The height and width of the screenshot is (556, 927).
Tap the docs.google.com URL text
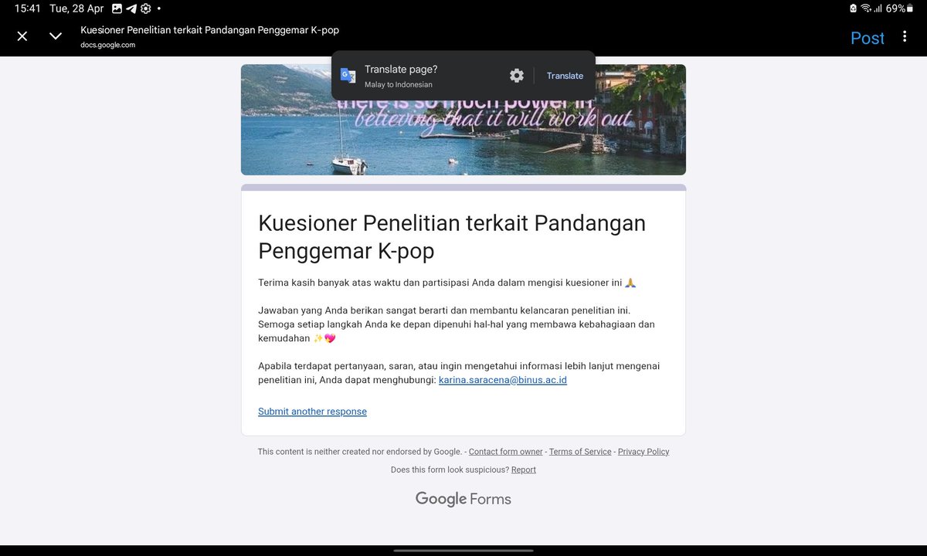(108, 45)
